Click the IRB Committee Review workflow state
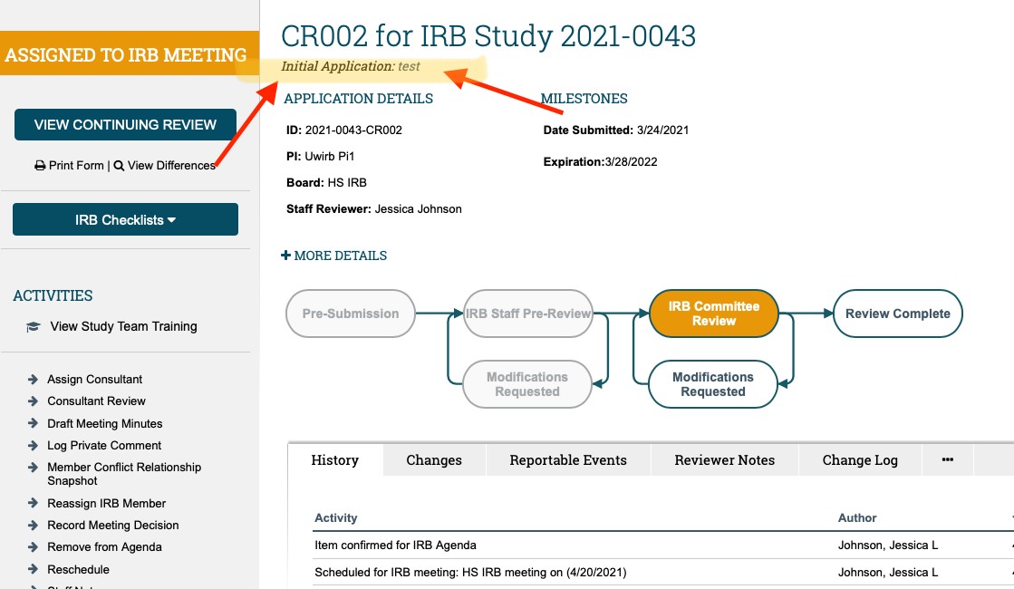The height and width of the screenshot is (589, 1014). [714, 314]
